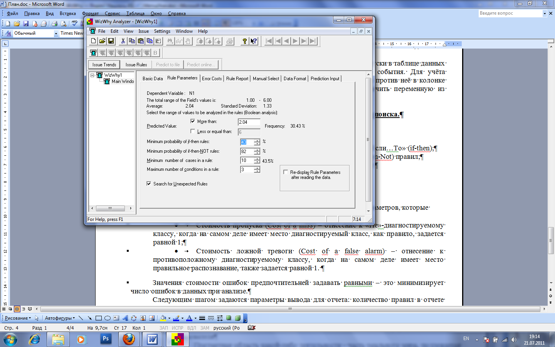Toggle the 'More than' checkbox
555x347 pixels.
point(193,121)
